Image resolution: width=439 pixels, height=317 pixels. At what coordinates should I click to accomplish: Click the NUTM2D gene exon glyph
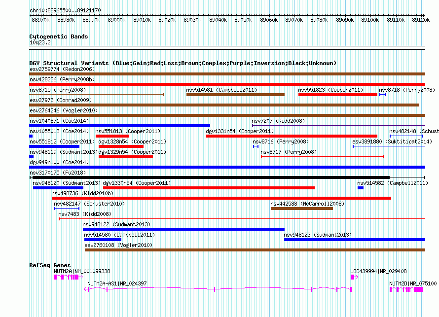[406, 289]
